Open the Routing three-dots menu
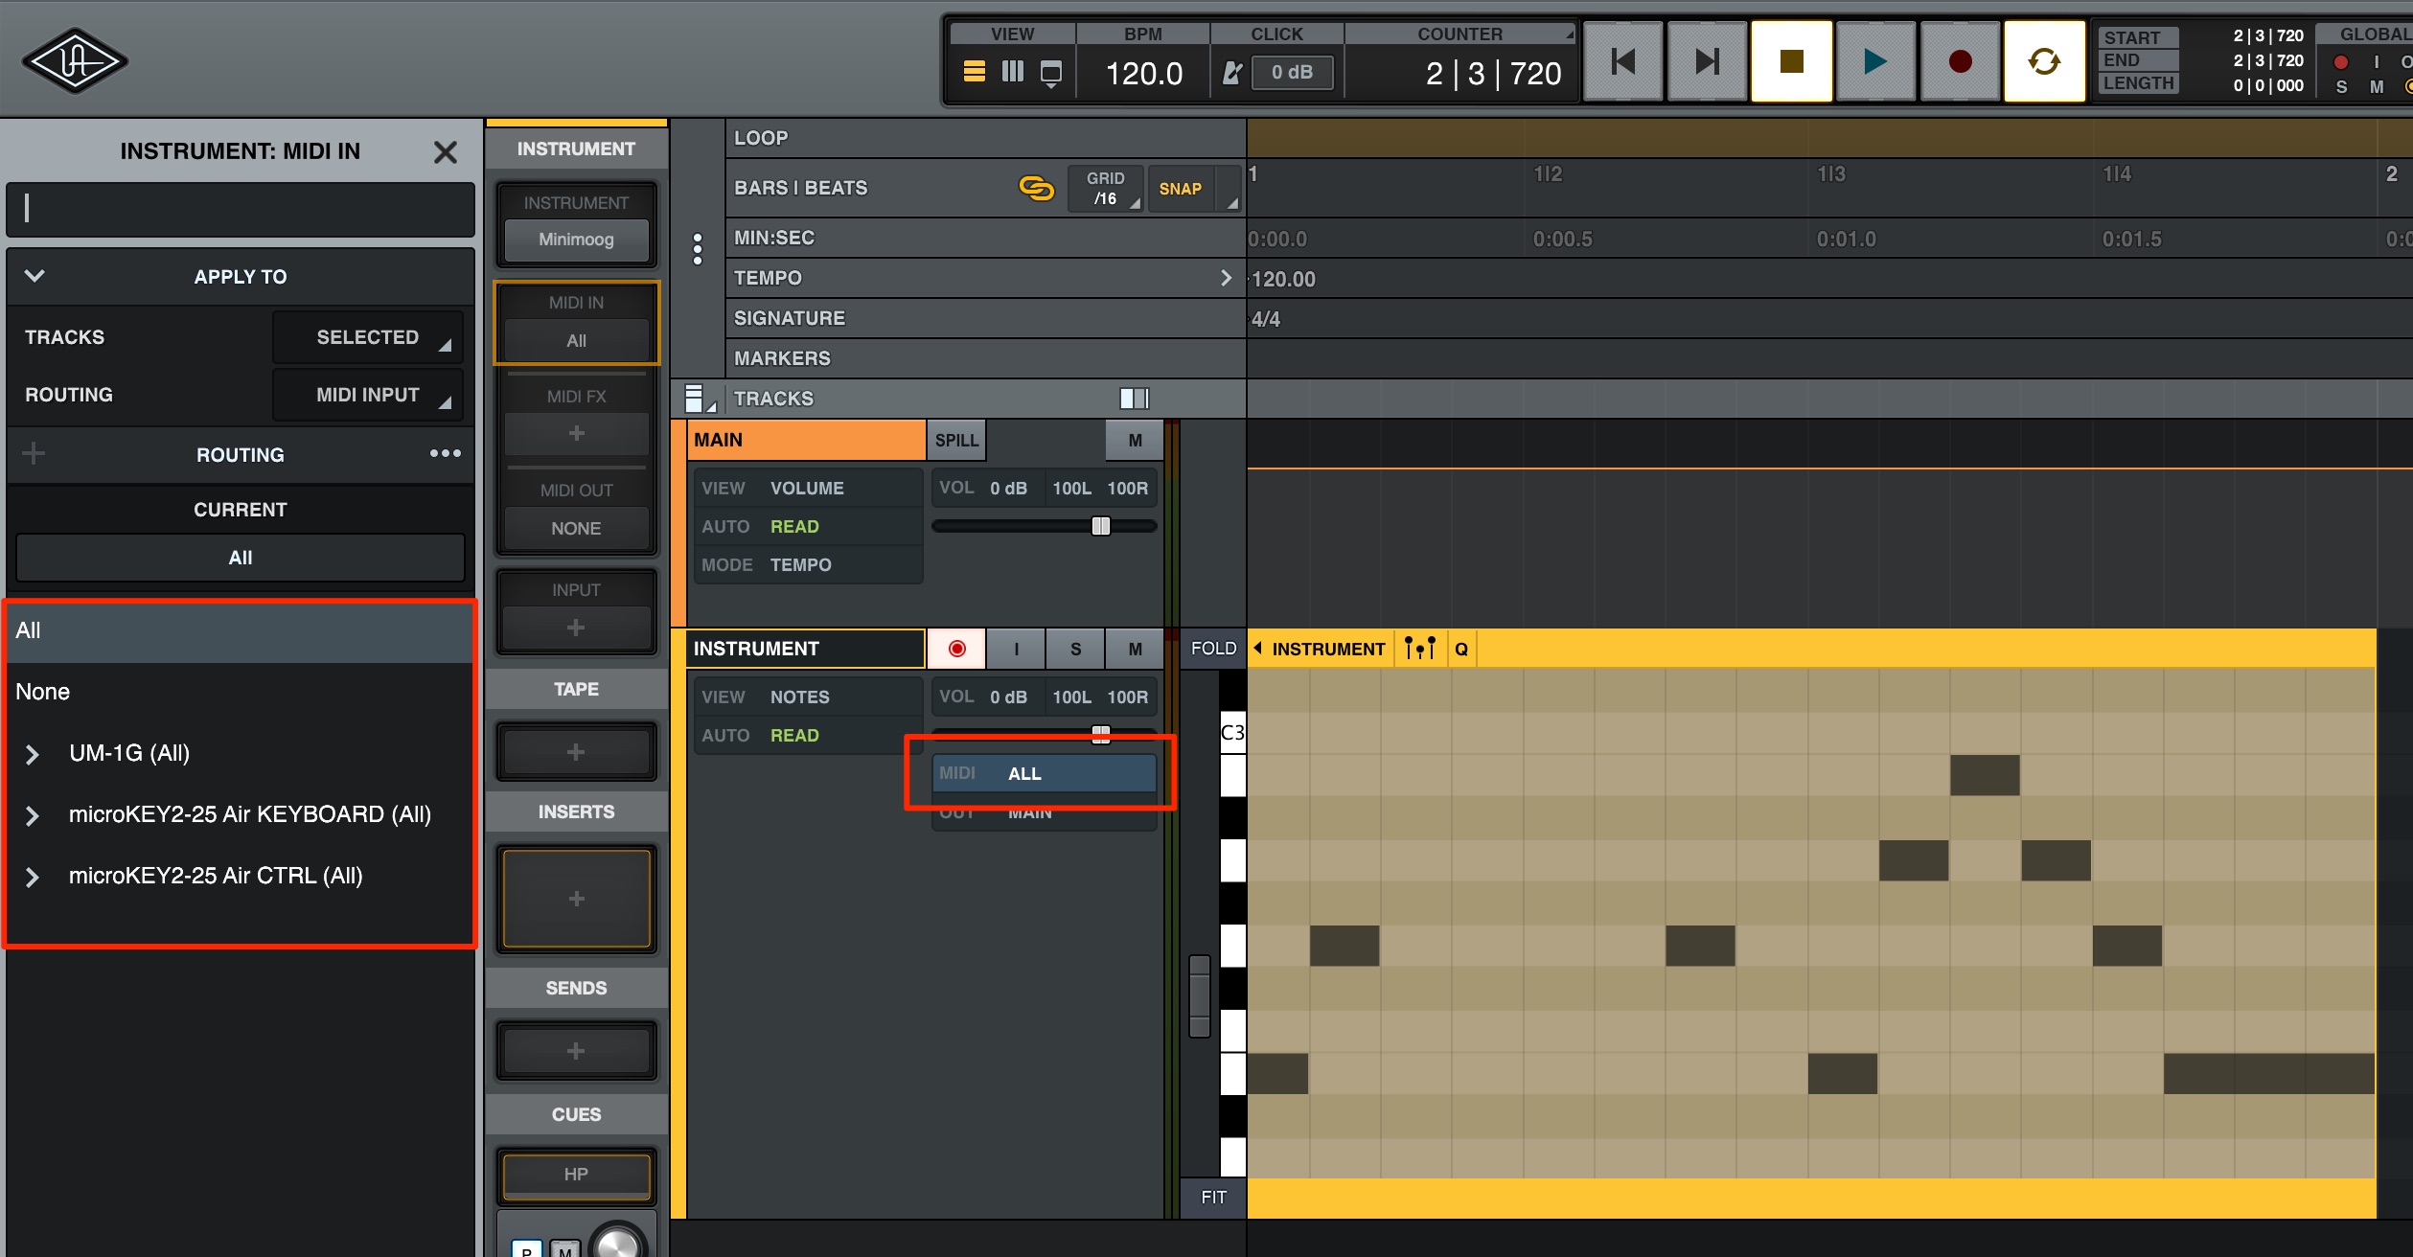The width and height of the screenshot is (2413, 1257). click(445, 453)
